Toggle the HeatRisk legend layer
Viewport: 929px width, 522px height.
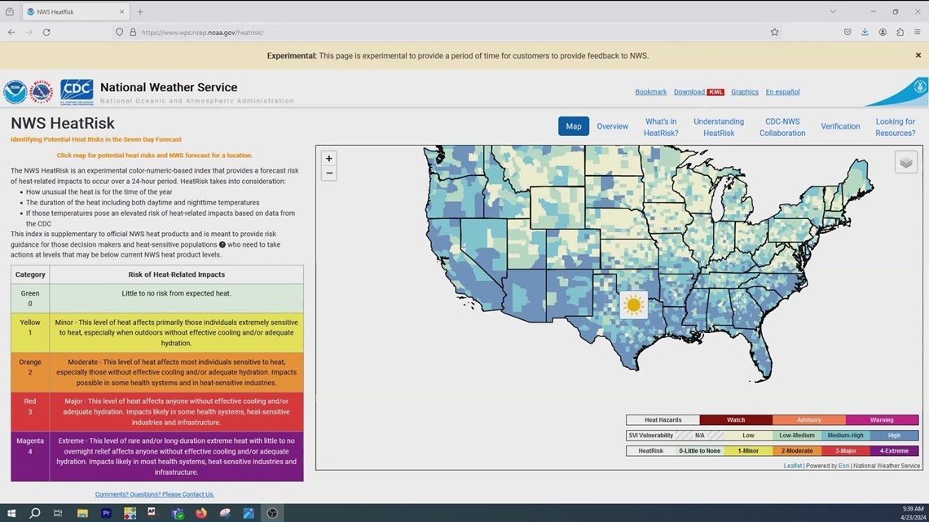(x=649, y=450)
